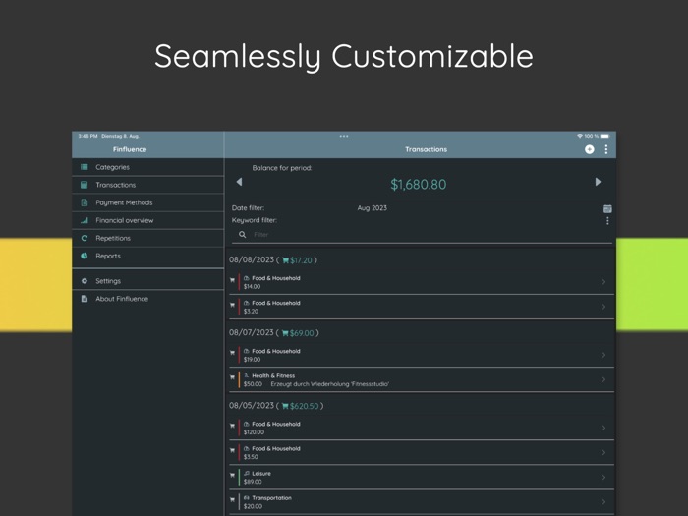This screenshot has height=516, width=688.
Task: Click the 08/07/2023 date group header
Action: pyautogui.click(x=274, y=333)
